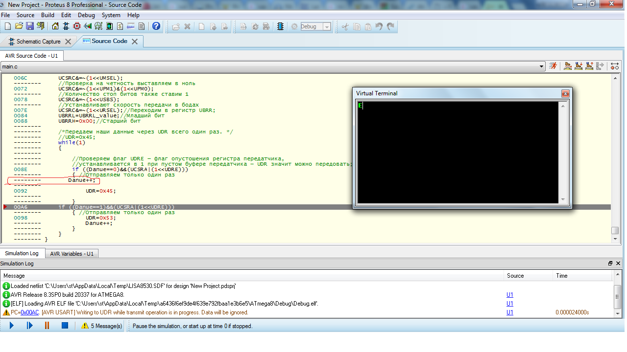Screen dimensions: 627x352
Task: Open the Gerber Viewer toolbar icon
Action: click(98, 26)
